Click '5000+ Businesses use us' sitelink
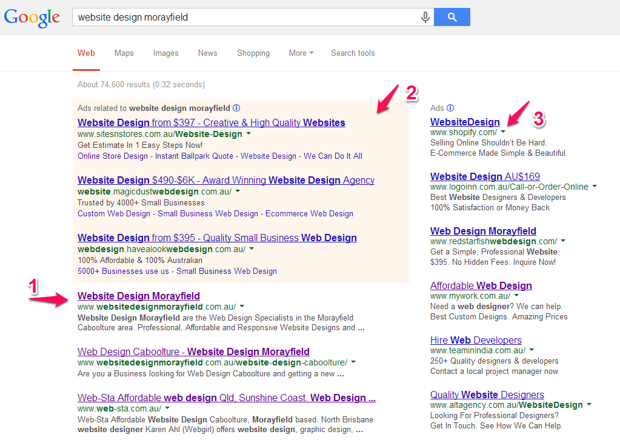Image resolution: width=620 pixels, height=443 pixels. point(124,271)
